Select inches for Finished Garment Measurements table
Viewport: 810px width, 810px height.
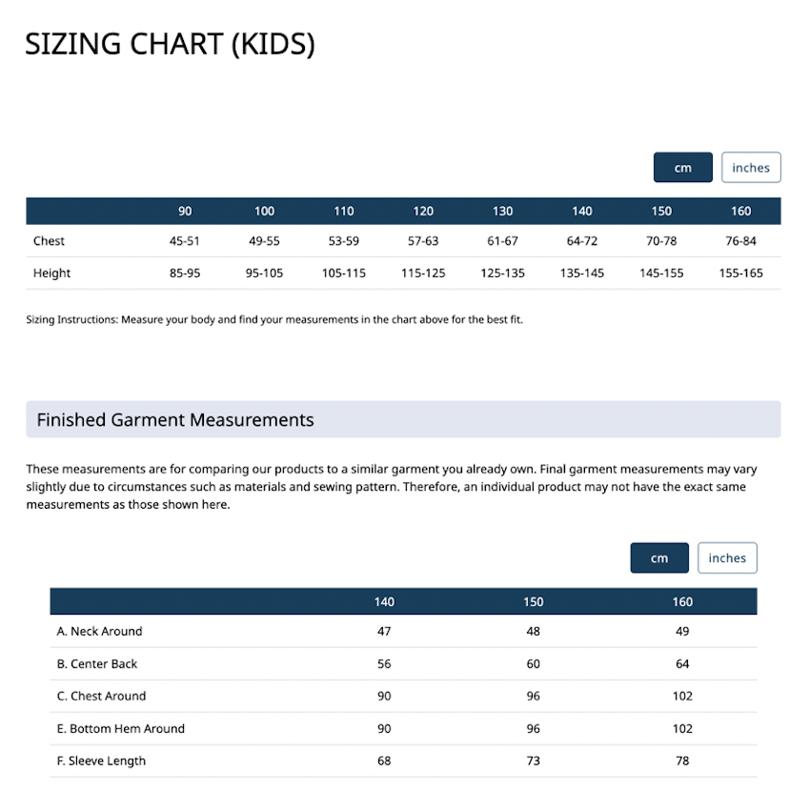pyautogui.click(x=727, y=558)
